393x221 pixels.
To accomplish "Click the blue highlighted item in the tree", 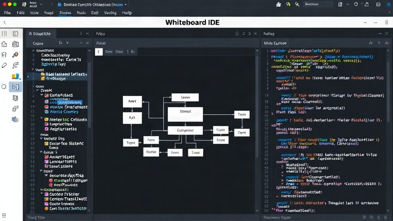I will tap(69, 102).
